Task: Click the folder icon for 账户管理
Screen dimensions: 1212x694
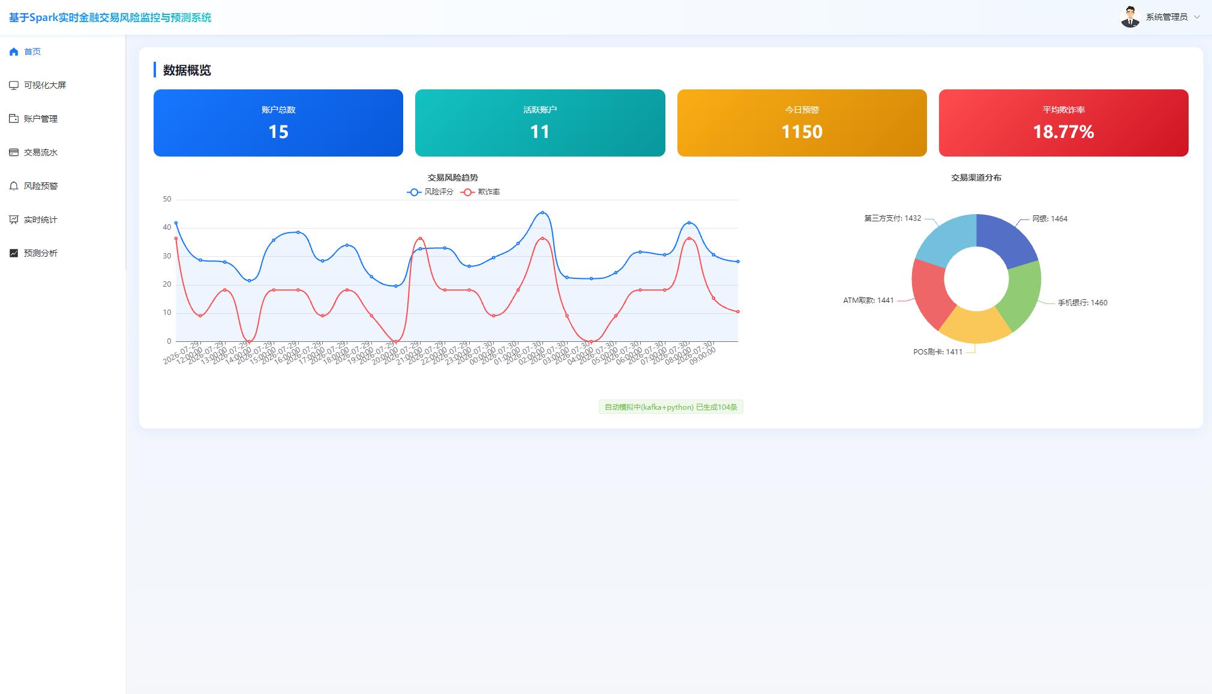Action: (x=14, y=119)
